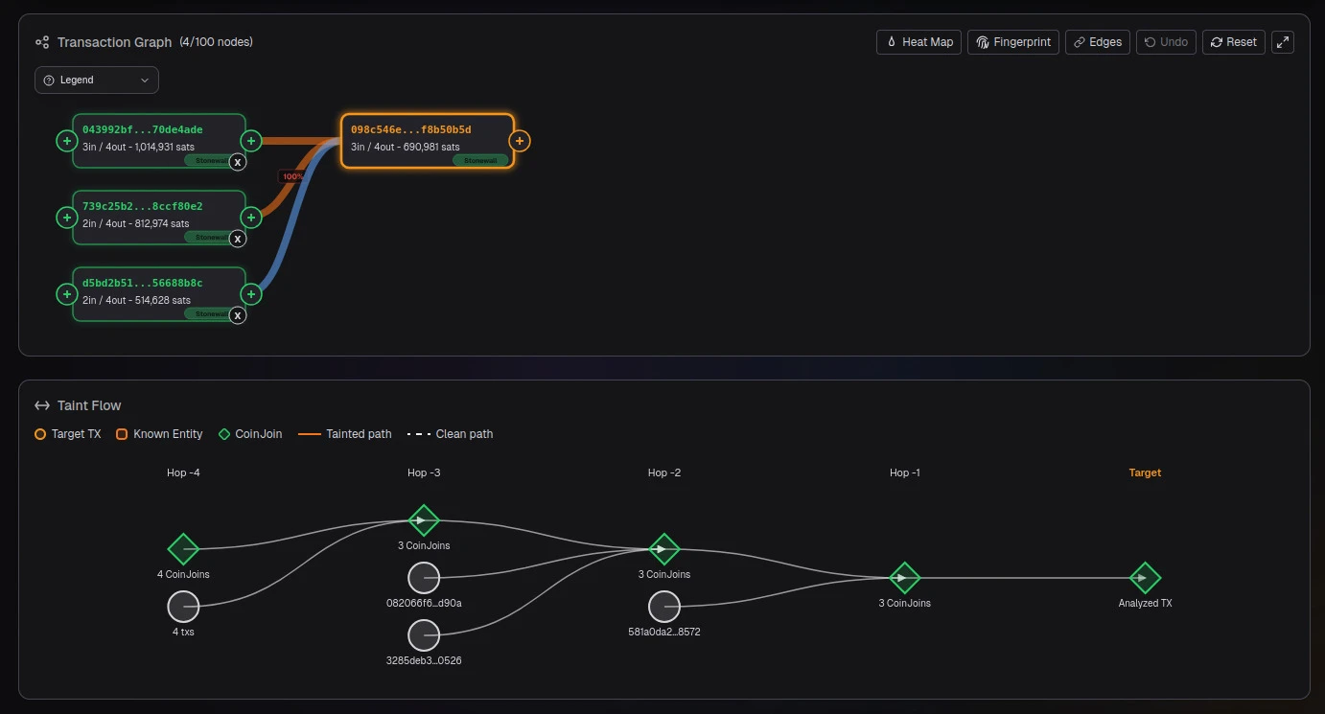1325x714 pixels.
Task: Click the Hop -4 CoinJoin diamond
Action: pos(183,549)
